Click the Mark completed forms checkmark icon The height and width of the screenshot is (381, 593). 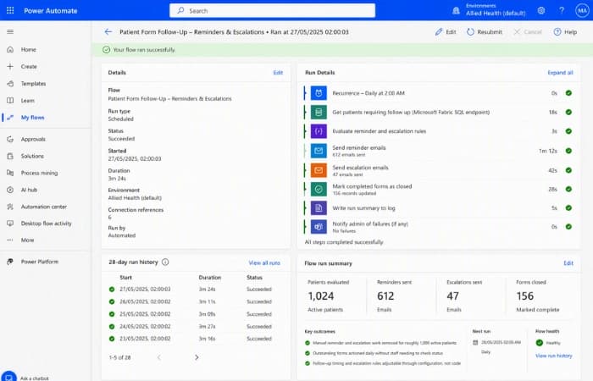[319, 189]
